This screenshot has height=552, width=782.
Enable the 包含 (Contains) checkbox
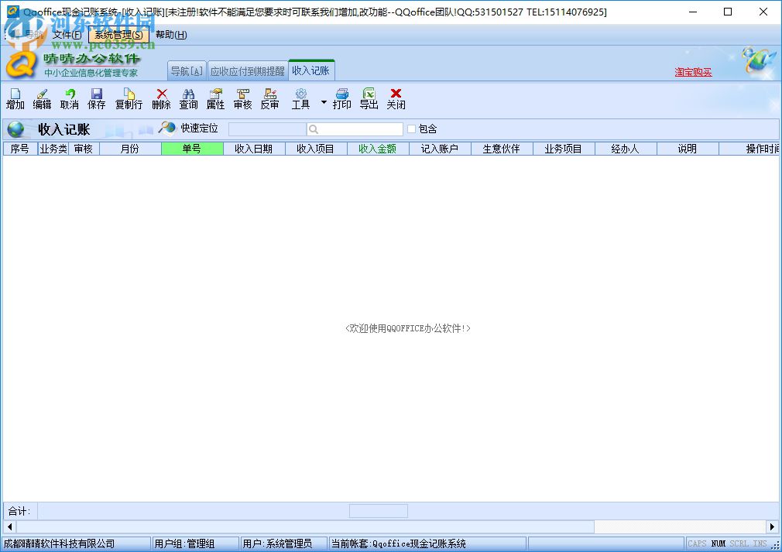[x=411, y=129]
